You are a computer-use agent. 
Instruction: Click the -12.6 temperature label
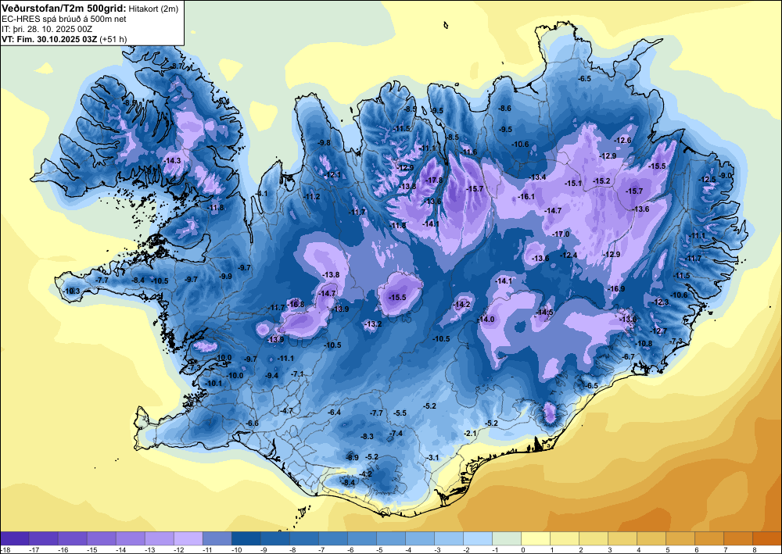coord(623,141)
